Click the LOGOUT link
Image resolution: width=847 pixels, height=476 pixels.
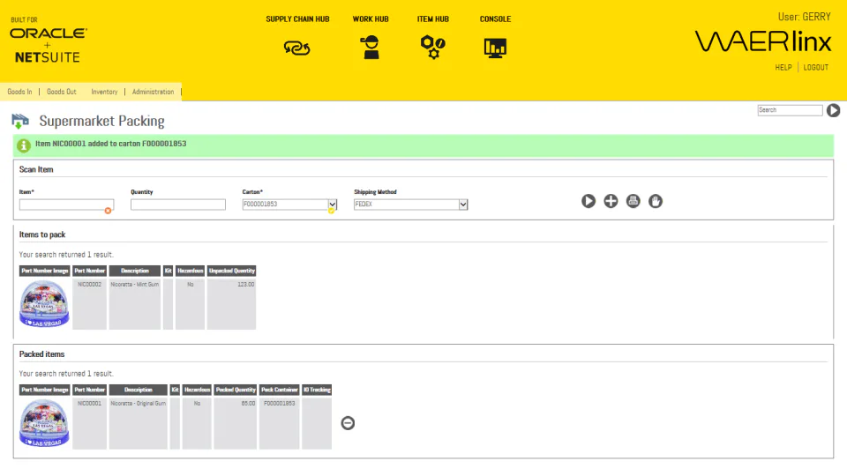coord(815,68)
